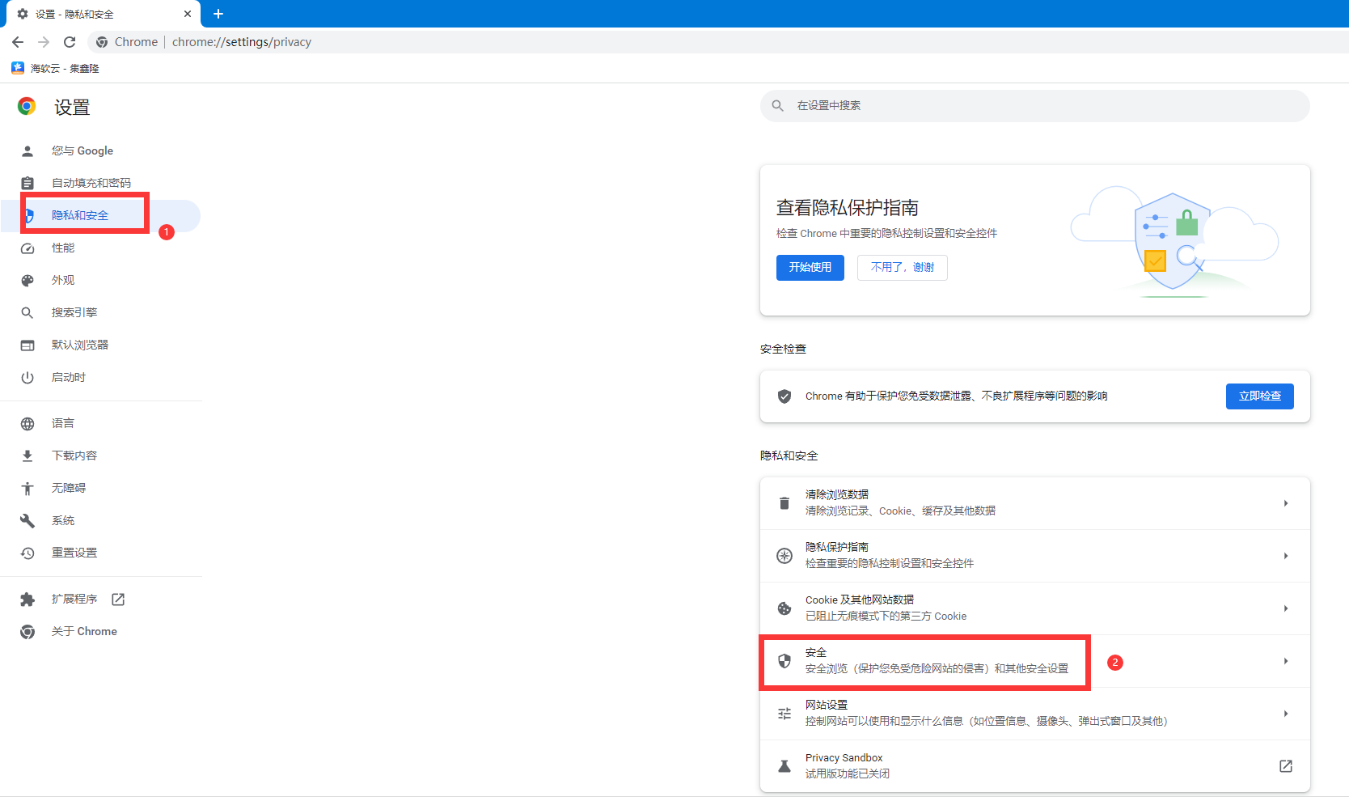Open external link icon for Privacy Sandbox
This screenshot has height=801, width=1349.
pos(1286,766)
